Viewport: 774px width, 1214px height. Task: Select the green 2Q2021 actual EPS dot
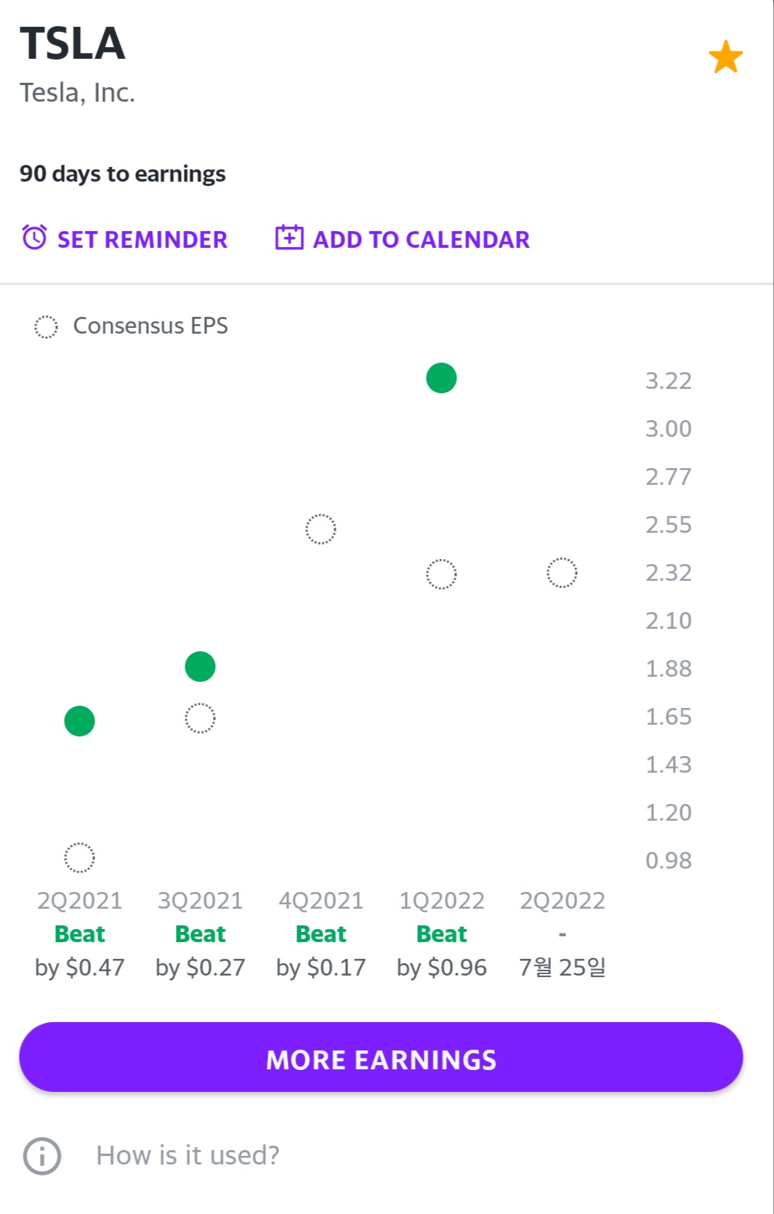click(79, 721)
